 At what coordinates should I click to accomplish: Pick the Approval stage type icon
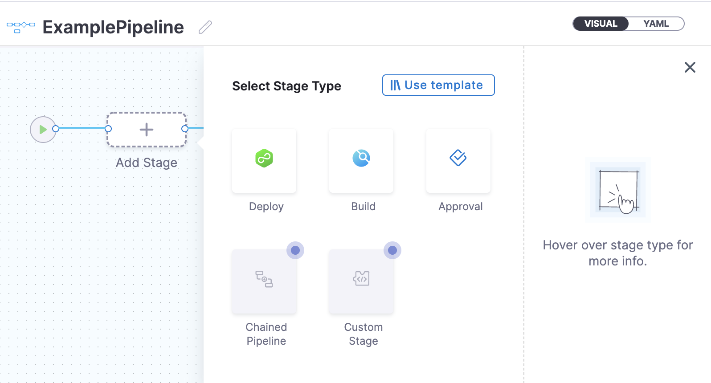coord(458,158)
